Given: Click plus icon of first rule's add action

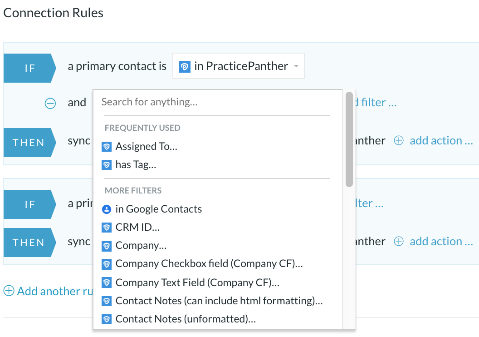Looking at the screenshot, I should [399, 141].
